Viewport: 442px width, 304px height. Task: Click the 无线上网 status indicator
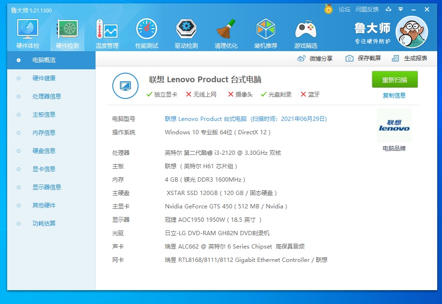pos(201,95)
